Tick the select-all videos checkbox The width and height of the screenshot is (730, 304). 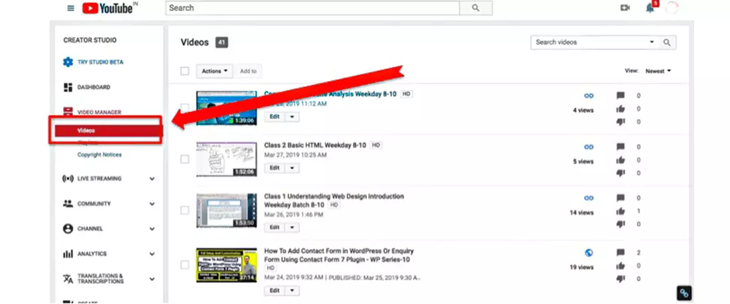click(x=185, y=71)
